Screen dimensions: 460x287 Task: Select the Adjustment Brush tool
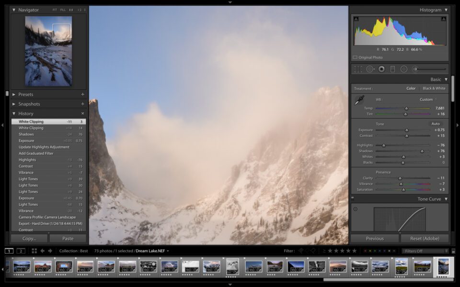point(430,69)
